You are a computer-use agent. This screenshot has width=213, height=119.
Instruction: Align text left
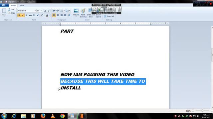point(54,15)
